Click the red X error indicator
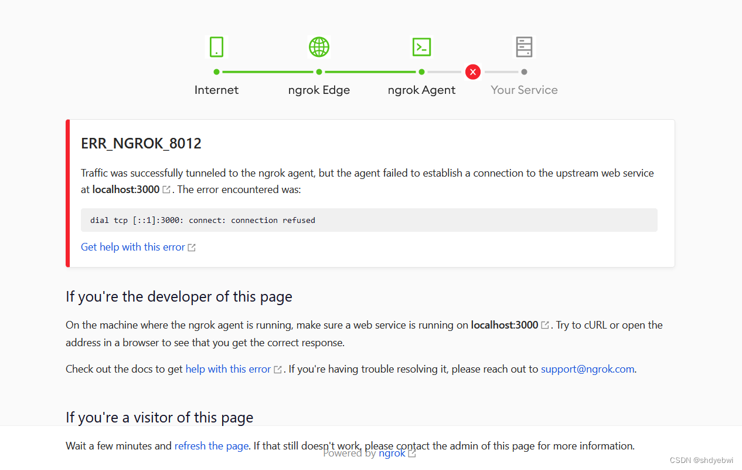 (473, 72)
